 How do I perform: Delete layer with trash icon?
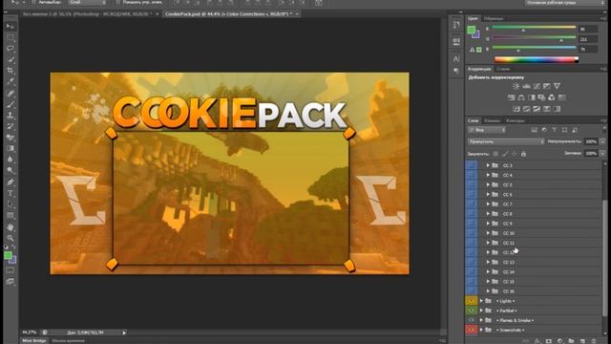point(594,341)
